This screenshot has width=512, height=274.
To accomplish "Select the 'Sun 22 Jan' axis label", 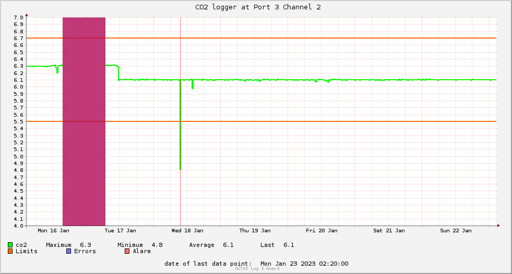I will [456, 231].
